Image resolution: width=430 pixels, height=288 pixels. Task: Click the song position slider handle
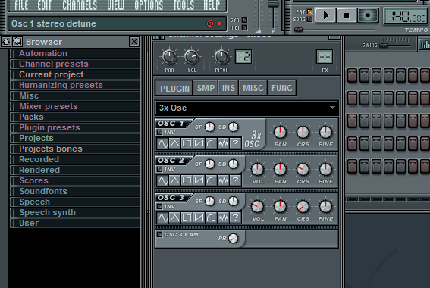pos(298,30)
